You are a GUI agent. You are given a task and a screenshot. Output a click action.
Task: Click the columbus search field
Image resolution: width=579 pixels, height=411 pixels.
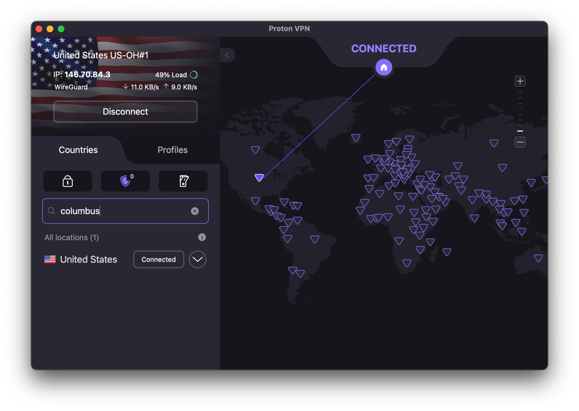tap(125, 211)
